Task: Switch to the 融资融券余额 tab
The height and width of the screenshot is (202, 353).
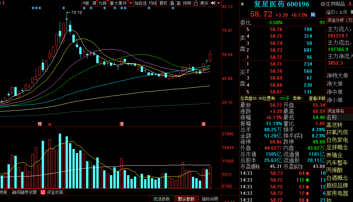Action: click(x=24, y=192)
